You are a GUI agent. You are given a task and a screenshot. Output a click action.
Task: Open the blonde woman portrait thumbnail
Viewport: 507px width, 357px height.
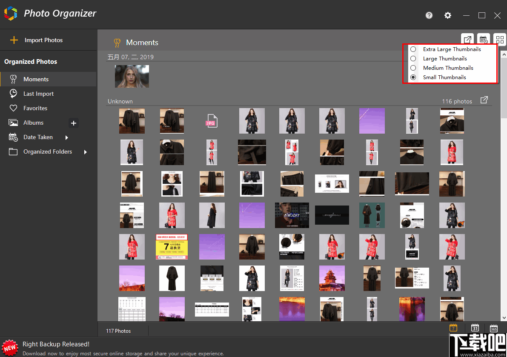(x=132, y=77)
